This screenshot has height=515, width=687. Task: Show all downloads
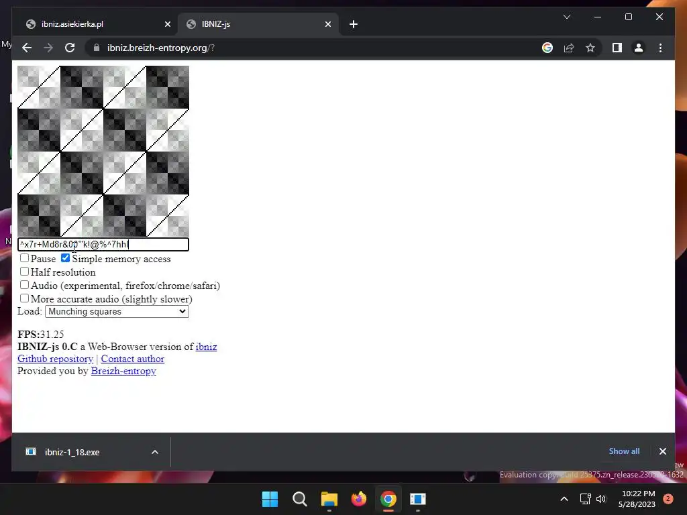click(624, 451)
